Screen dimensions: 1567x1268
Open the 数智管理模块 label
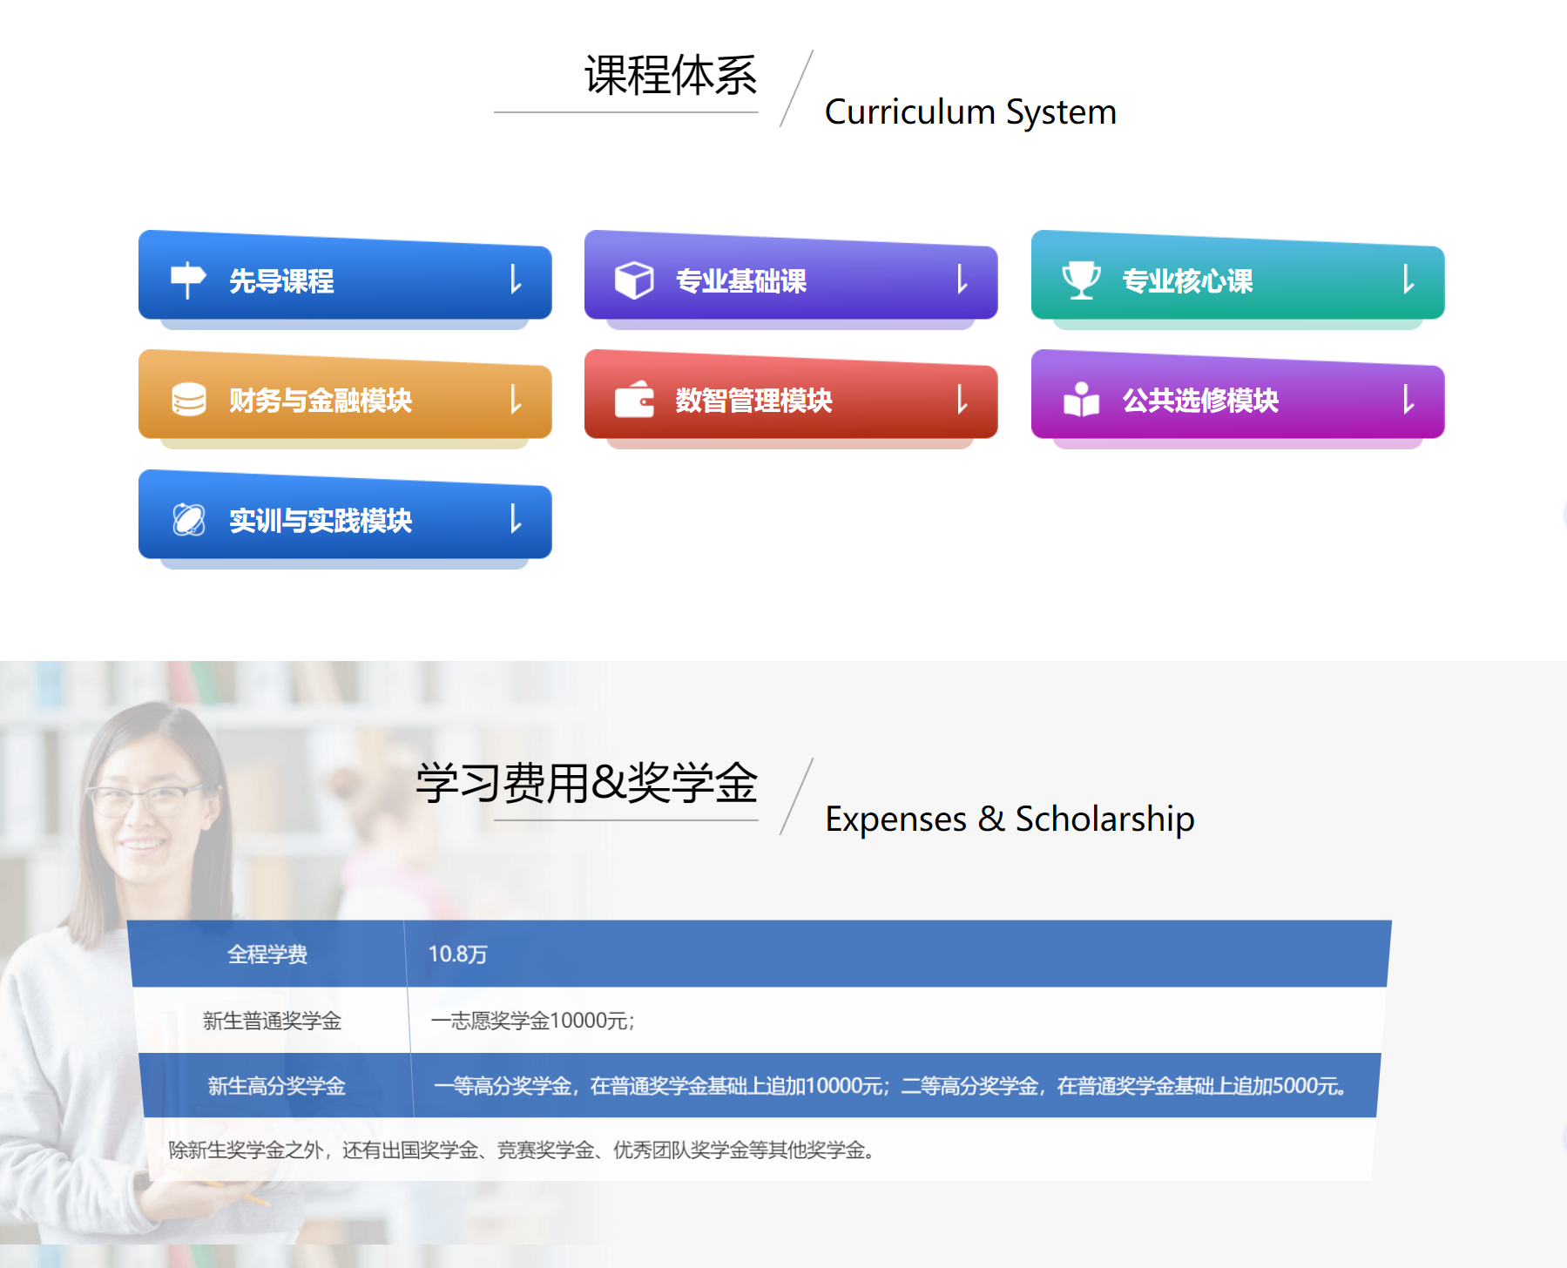[754, 400]
